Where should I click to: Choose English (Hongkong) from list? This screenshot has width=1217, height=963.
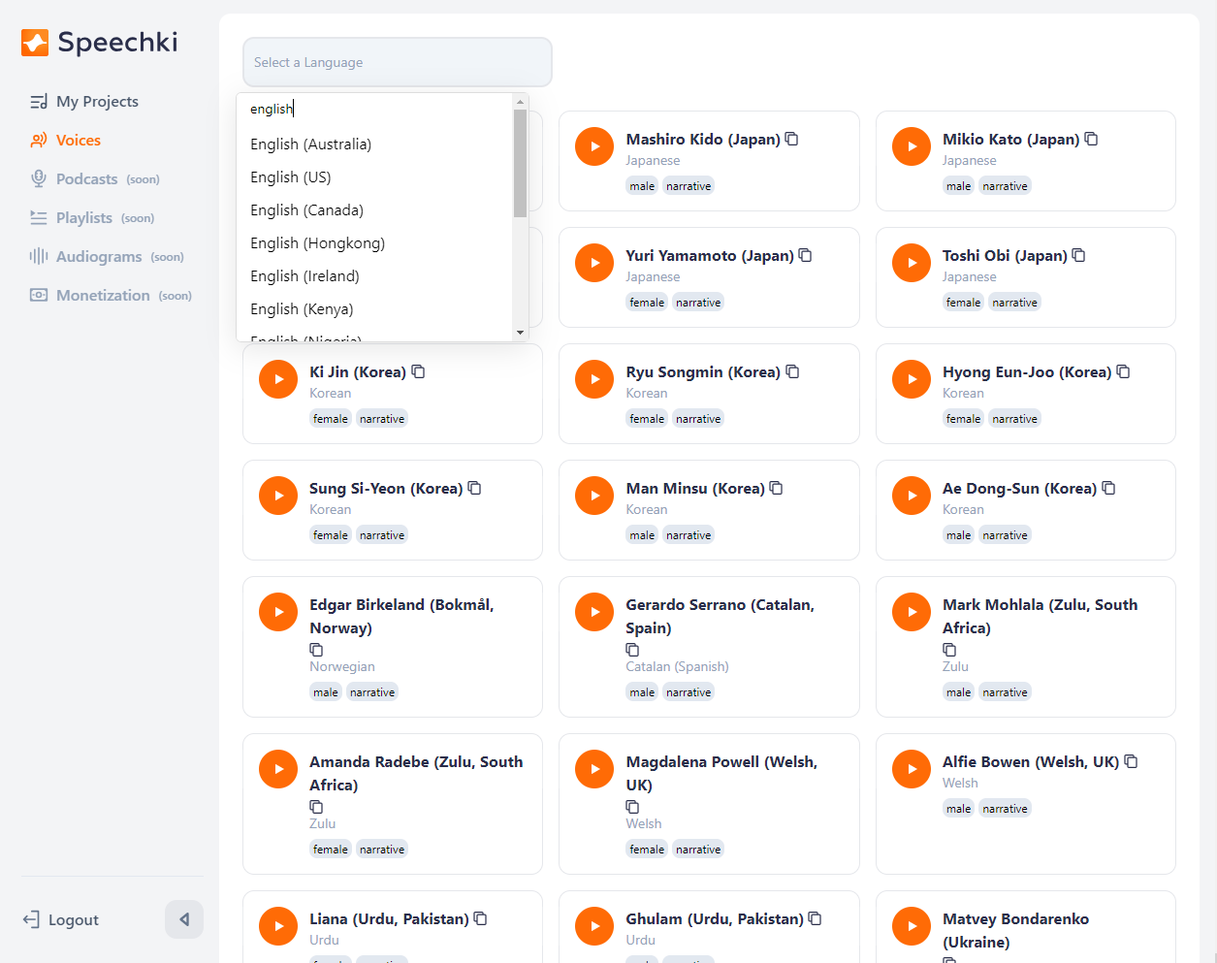coord(374,242)
